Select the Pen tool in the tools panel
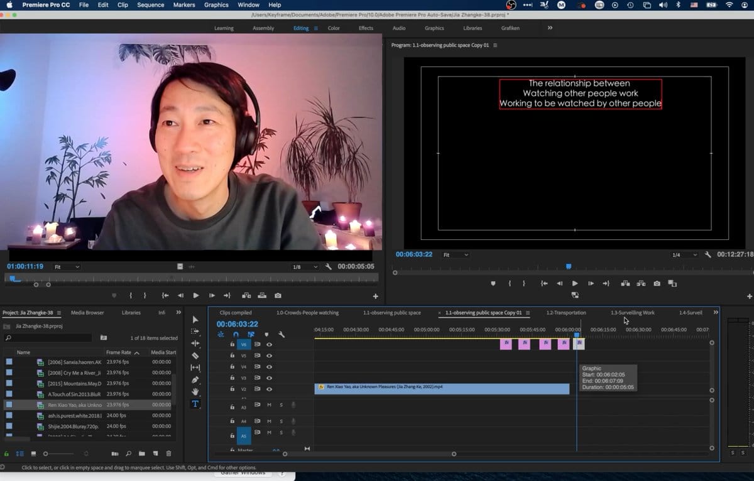Image resolution: width=754 pixels, height=481 pixels. 195,380
